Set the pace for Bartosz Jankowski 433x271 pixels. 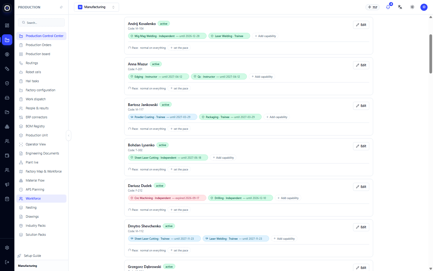click(179, 129)
